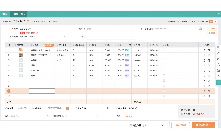Click the product thumbnail in row 1

pyautogui.click(x=21, y=50)
